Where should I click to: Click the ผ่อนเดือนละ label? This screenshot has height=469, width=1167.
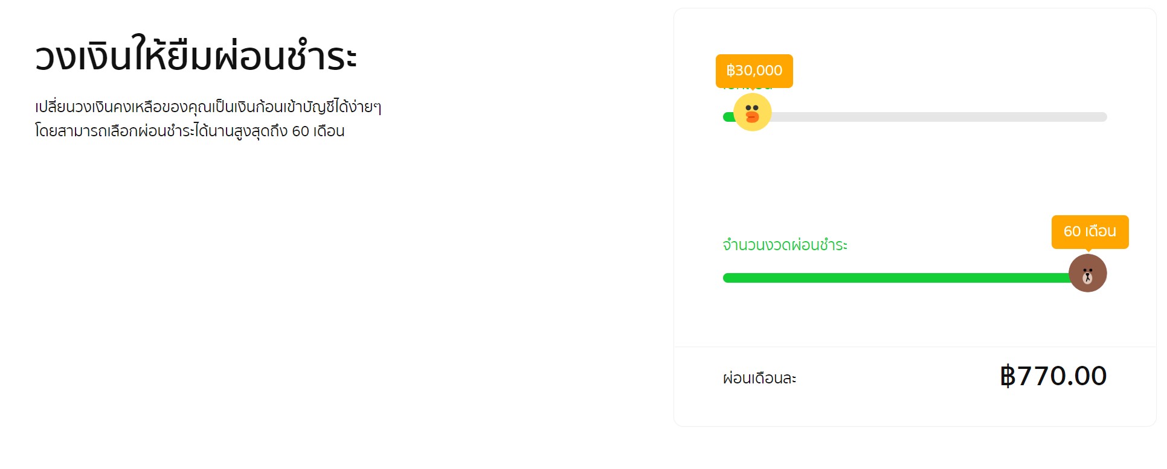tap(759, 379)
